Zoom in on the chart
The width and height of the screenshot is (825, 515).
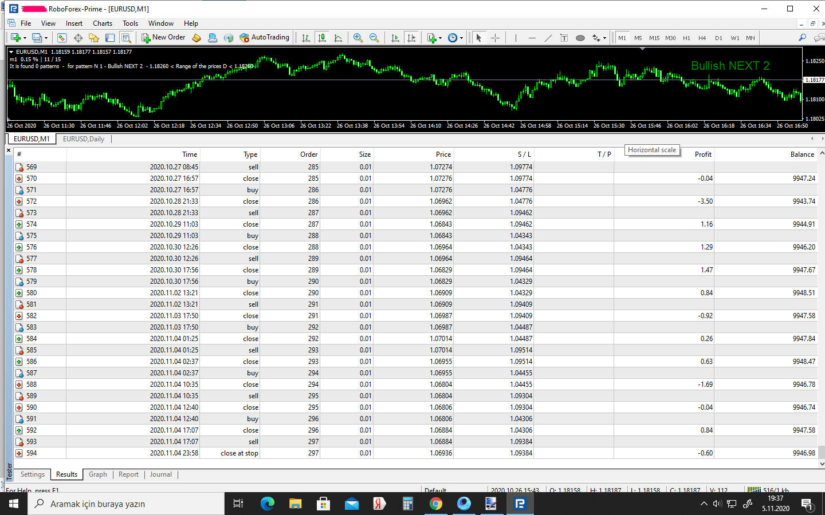[x=358, y=38]
